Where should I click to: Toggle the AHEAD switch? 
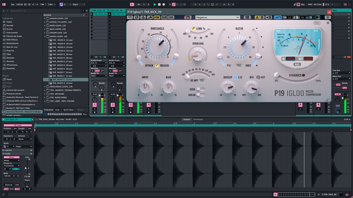point(201,95)
